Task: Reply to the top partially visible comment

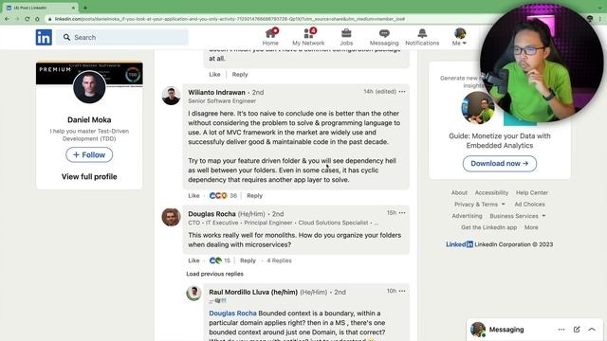Action: 240,74
